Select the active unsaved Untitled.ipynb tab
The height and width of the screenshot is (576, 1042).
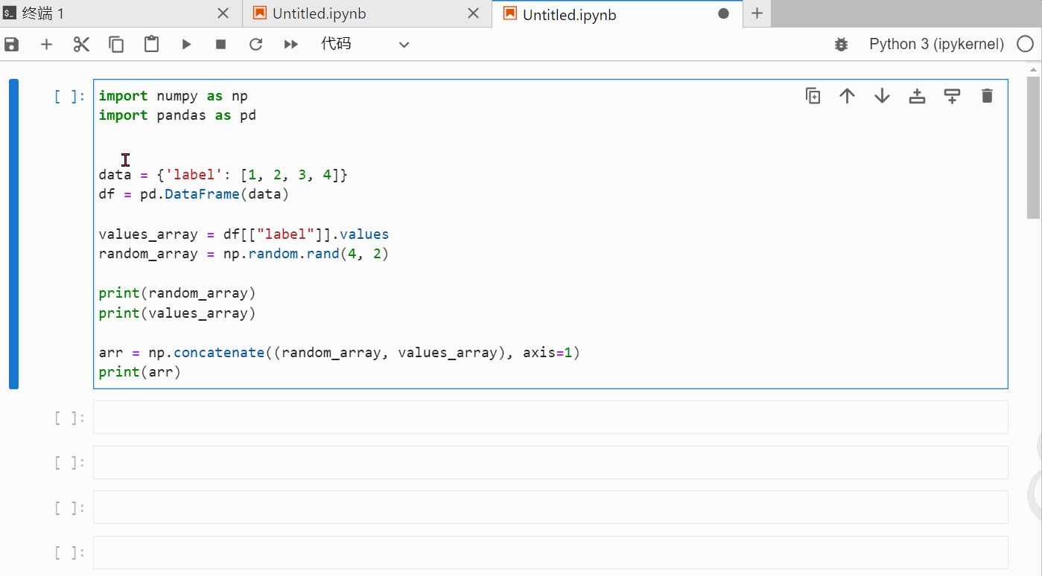617,14
